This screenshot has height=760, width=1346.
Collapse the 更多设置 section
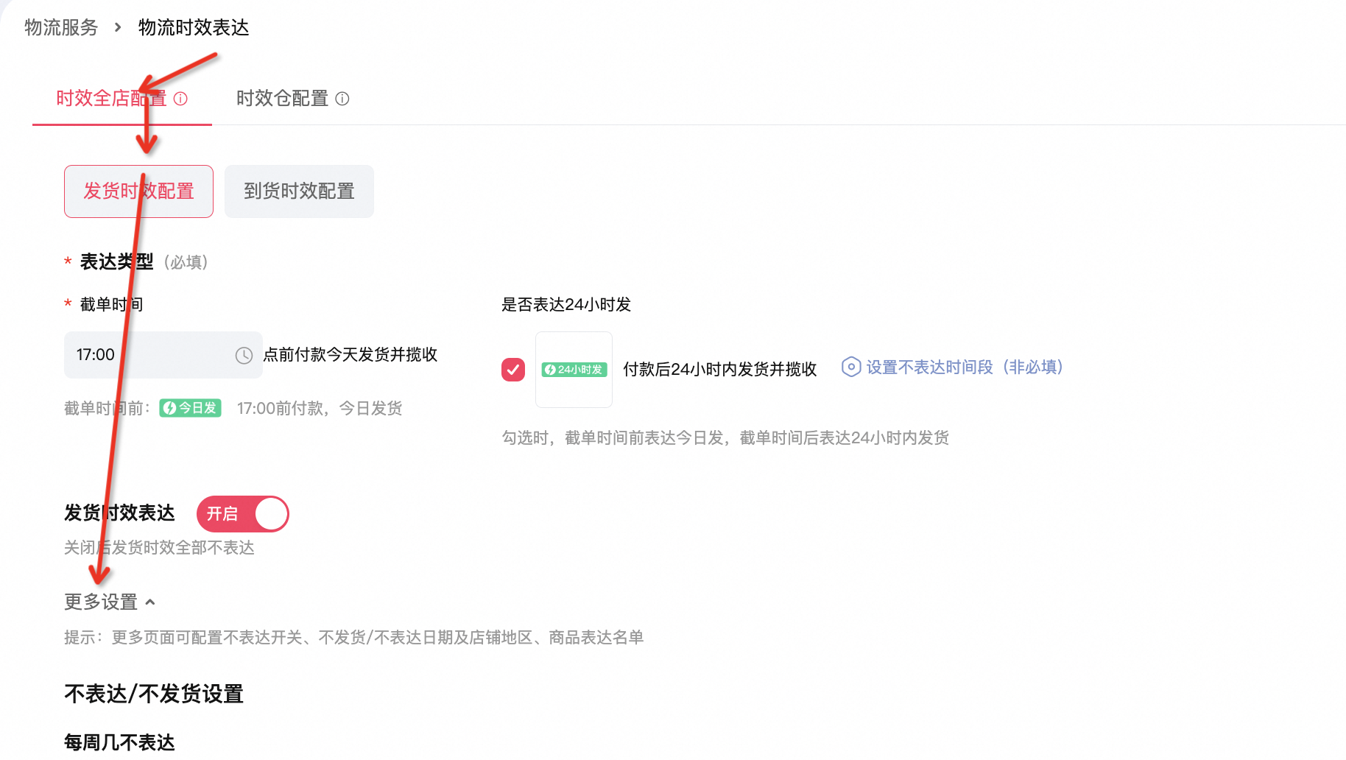(x=110, y=602)
